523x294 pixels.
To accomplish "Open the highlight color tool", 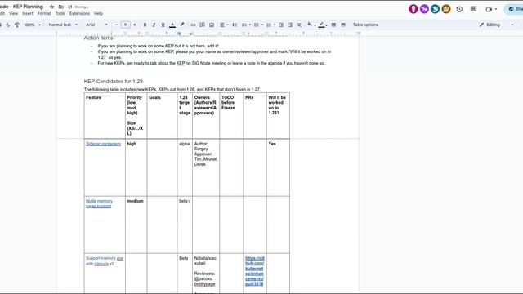I will click(182, 24).
